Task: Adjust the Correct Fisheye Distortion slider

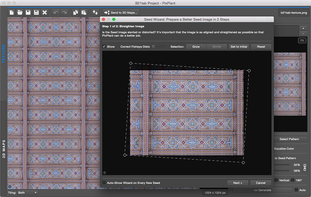Action: click(159, 47)
